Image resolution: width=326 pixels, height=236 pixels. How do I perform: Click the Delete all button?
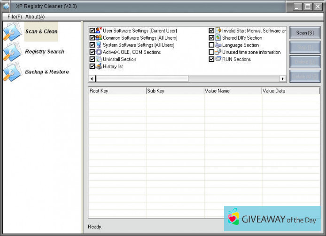pos(305,76)
